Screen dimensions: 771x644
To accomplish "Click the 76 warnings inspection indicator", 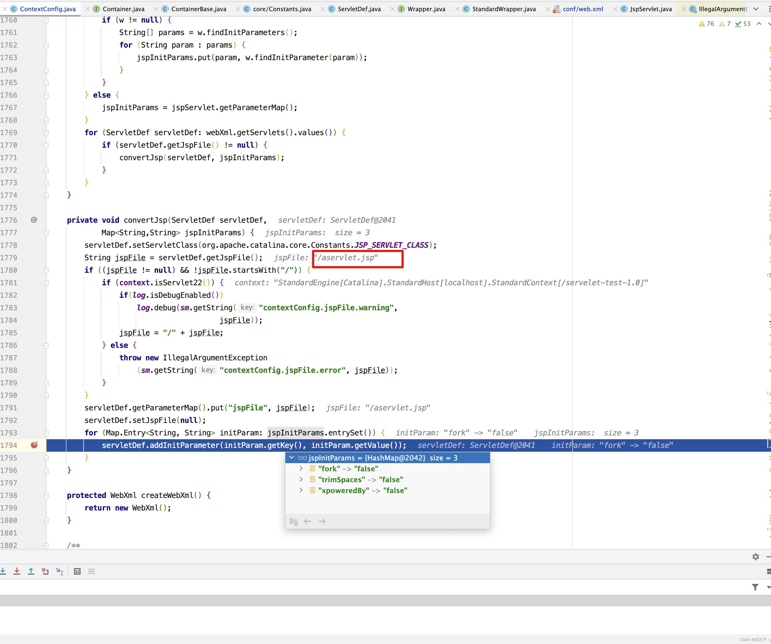I will 706,24.
